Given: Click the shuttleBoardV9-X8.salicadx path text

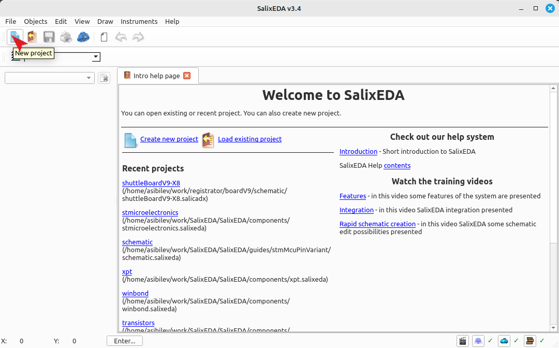Looking at the screenshot, I should tap(165, 199).
